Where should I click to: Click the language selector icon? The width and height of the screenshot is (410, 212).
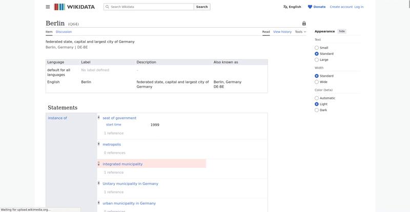285,7
